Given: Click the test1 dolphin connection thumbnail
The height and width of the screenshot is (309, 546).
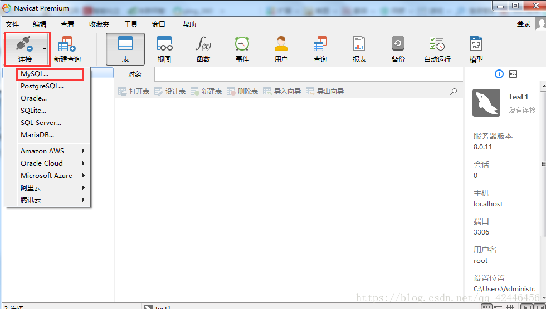Looking at the screenshot, I should tap(486, 103).
